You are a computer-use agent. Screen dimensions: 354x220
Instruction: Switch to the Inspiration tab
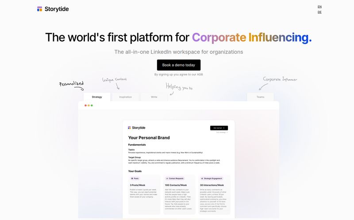pos(126,97)
